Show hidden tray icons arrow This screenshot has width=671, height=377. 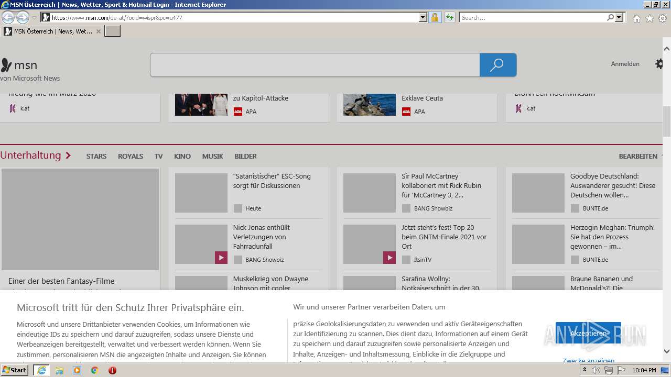point(585,370)
